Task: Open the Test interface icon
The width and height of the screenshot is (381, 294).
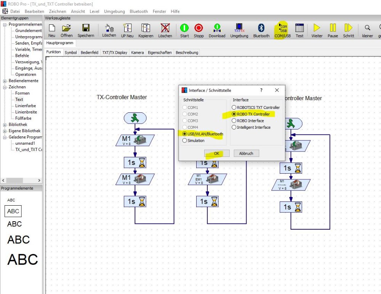Action: coord(299,30)
